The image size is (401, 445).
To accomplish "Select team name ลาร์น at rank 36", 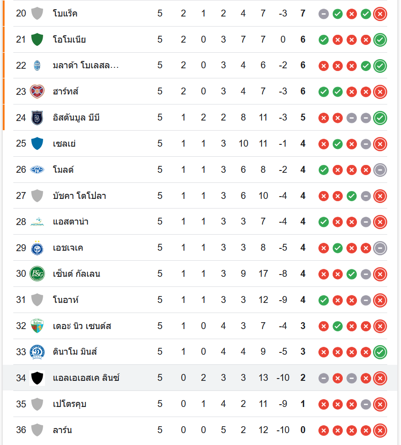I will coord(62,430).
